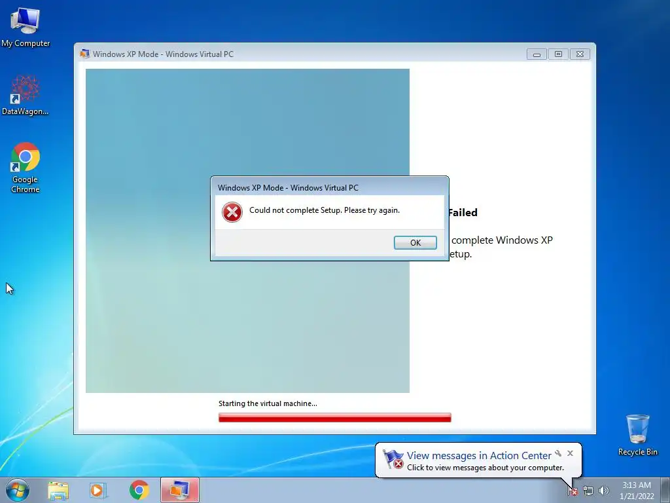Close the Action Center notification balloon
670x503 pixels.
pos(570,453)
